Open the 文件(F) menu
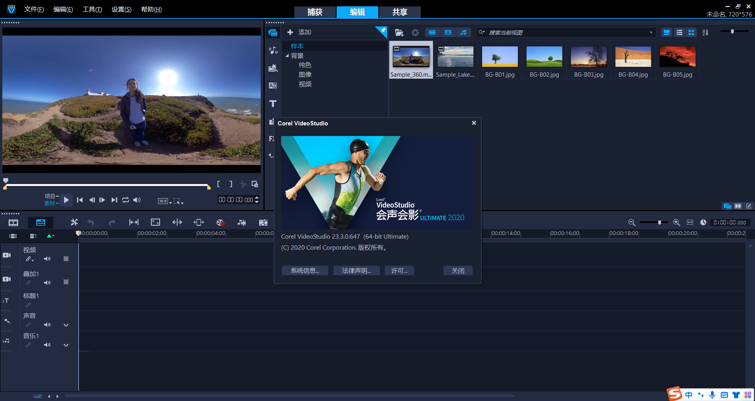The width and height of the screenshot is (755, 401). click(34, 9)
